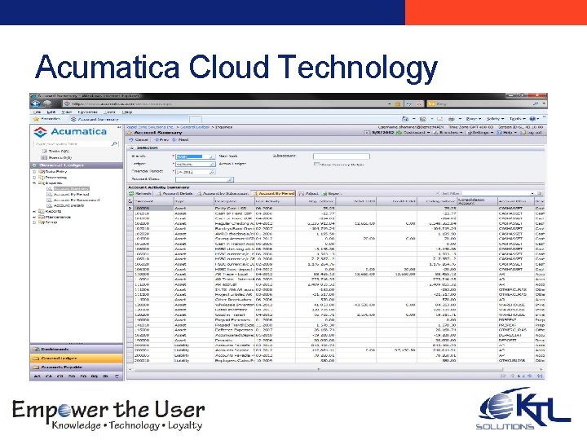The image size is (587, 440).
Task: Open the Favorites menu in menu bar
Action: (87, 112)
